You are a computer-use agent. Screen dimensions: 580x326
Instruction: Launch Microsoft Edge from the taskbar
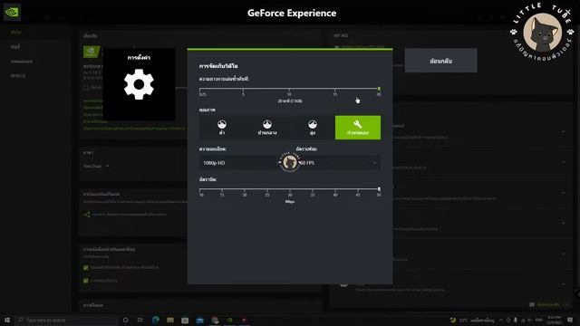pyautogui.click(x=155, y=320)
